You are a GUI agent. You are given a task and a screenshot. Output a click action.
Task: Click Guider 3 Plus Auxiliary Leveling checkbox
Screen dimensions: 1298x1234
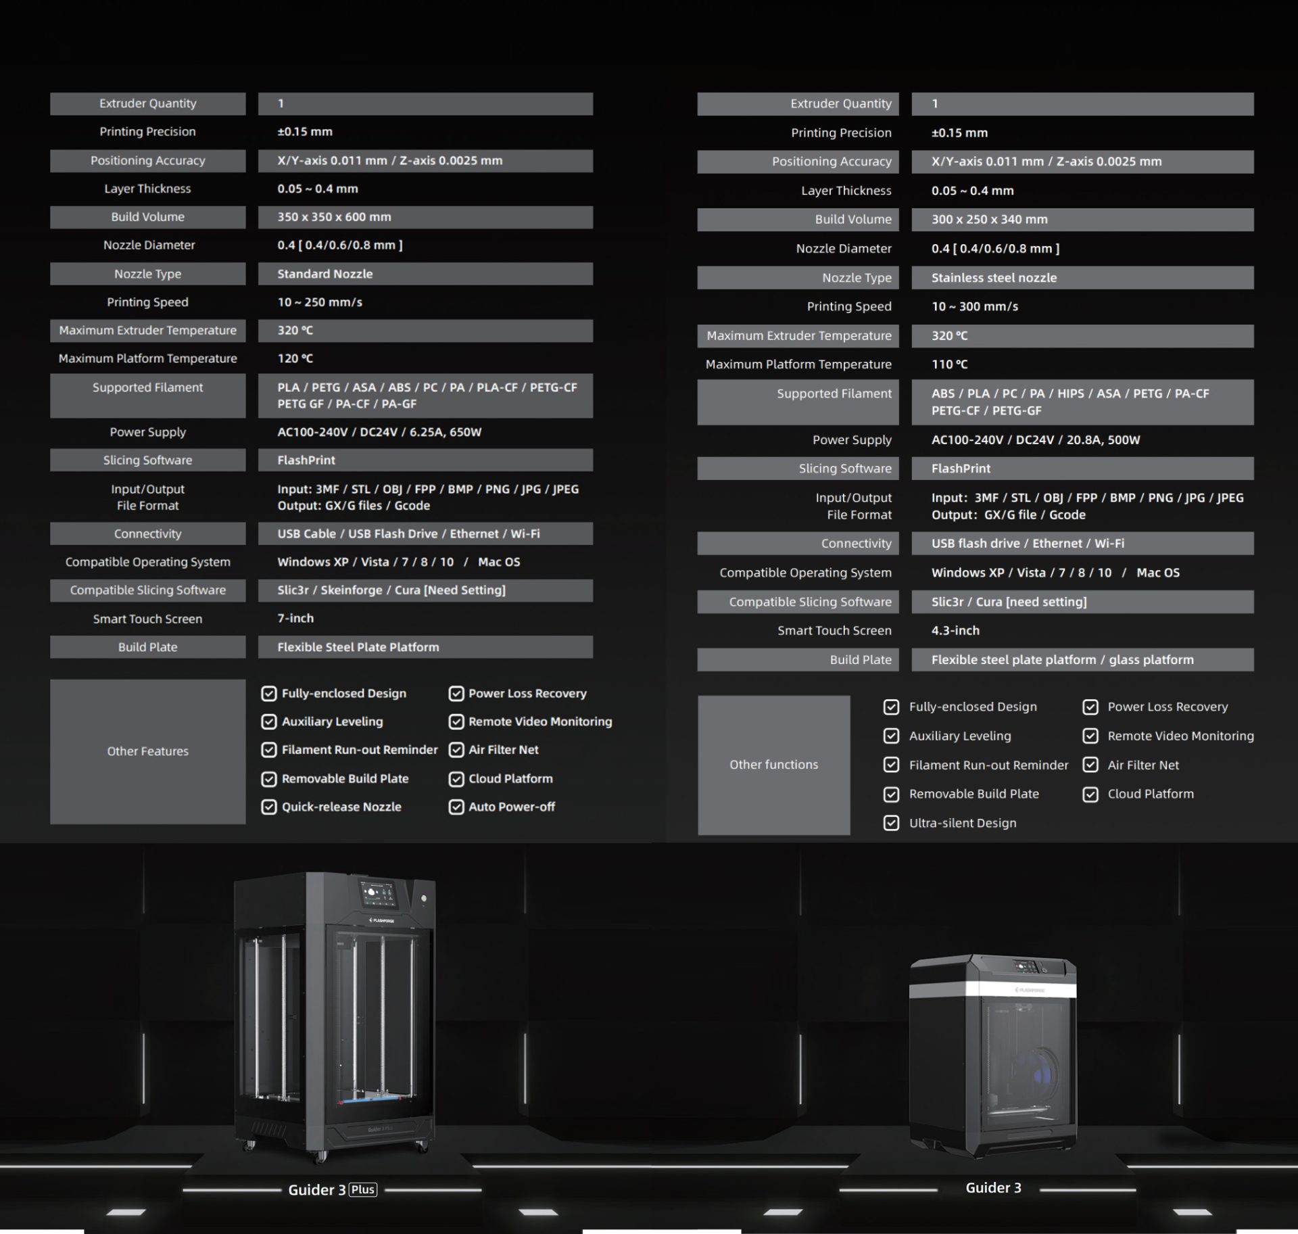[x=269, y=721]
